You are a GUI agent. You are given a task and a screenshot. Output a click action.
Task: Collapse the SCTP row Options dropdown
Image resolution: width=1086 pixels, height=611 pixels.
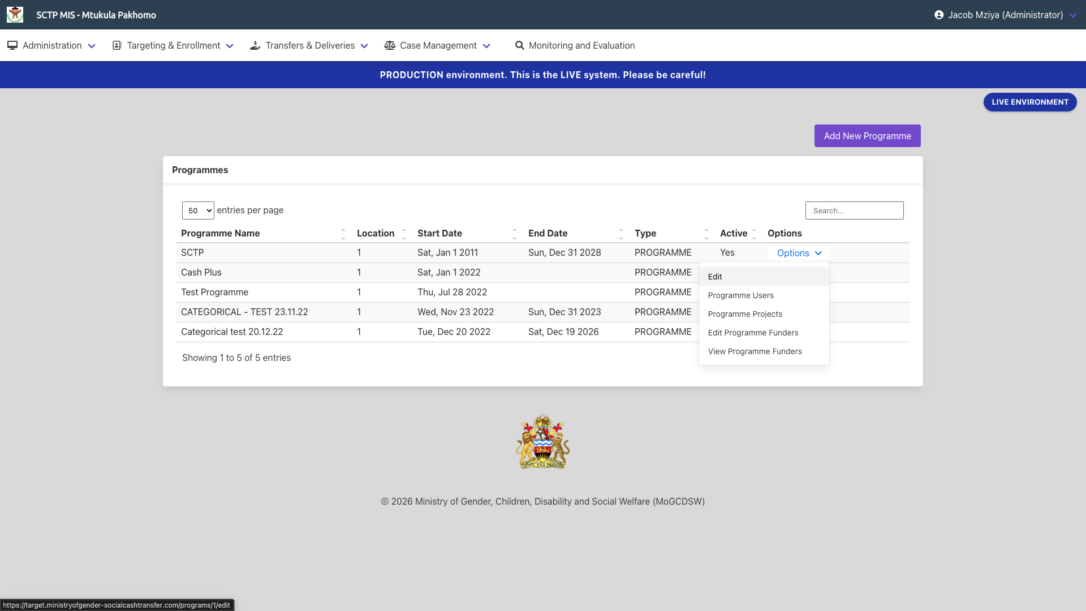click(799, 253)
